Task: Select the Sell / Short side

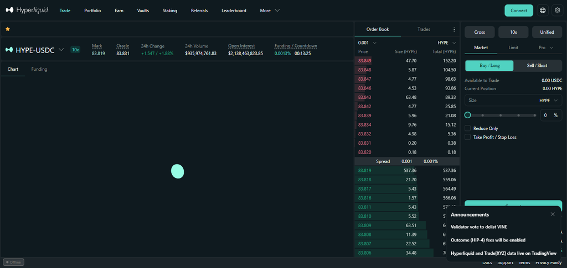Action: point(537,66)
